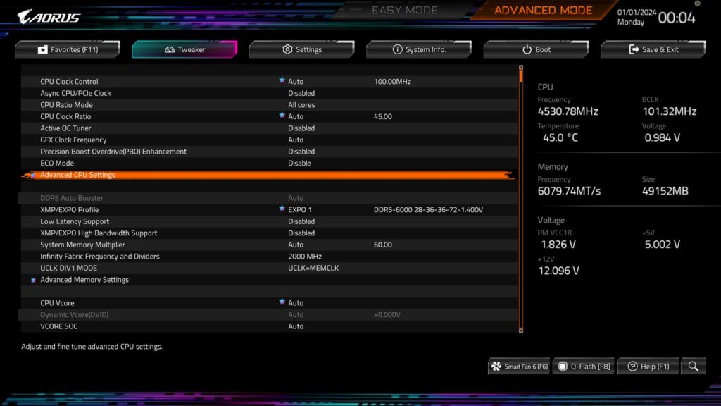Open Smart Fan 6 fan control
721x406 pixels.
click(x=519, y=367)
